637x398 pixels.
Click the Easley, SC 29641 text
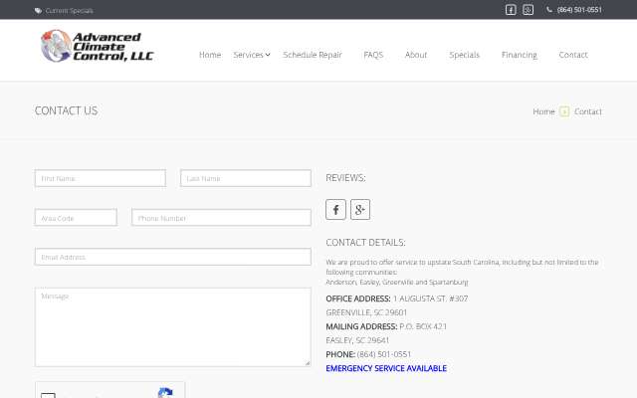[357, 340]
